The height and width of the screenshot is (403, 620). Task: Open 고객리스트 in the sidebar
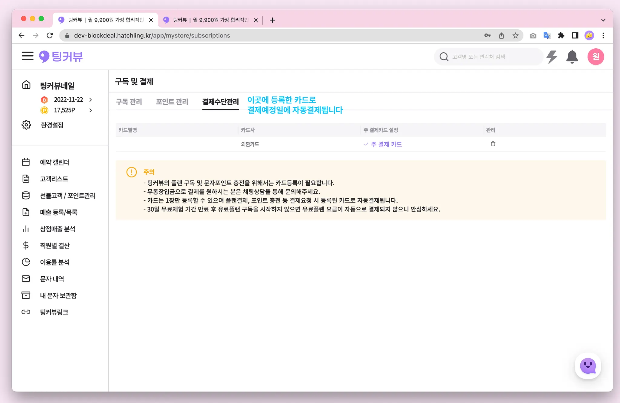(x=54, y=179)
